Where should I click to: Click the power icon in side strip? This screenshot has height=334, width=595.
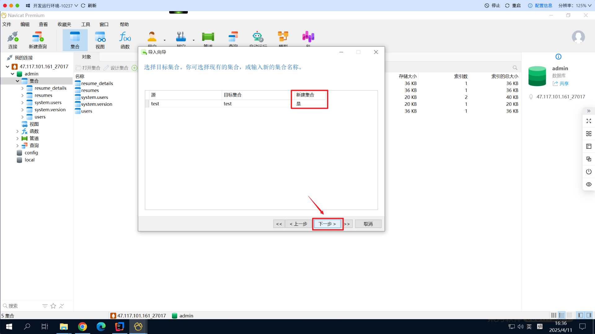(x=589, y=172)
